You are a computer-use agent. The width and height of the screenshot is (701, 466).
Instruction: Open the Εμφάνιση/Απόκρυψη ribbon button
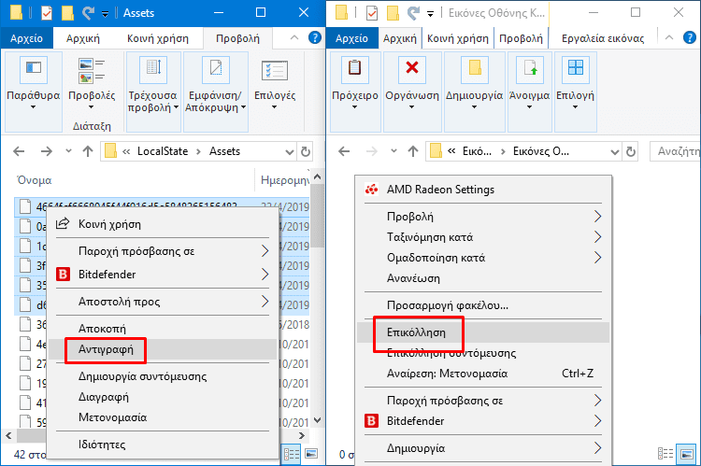(214, 83)
